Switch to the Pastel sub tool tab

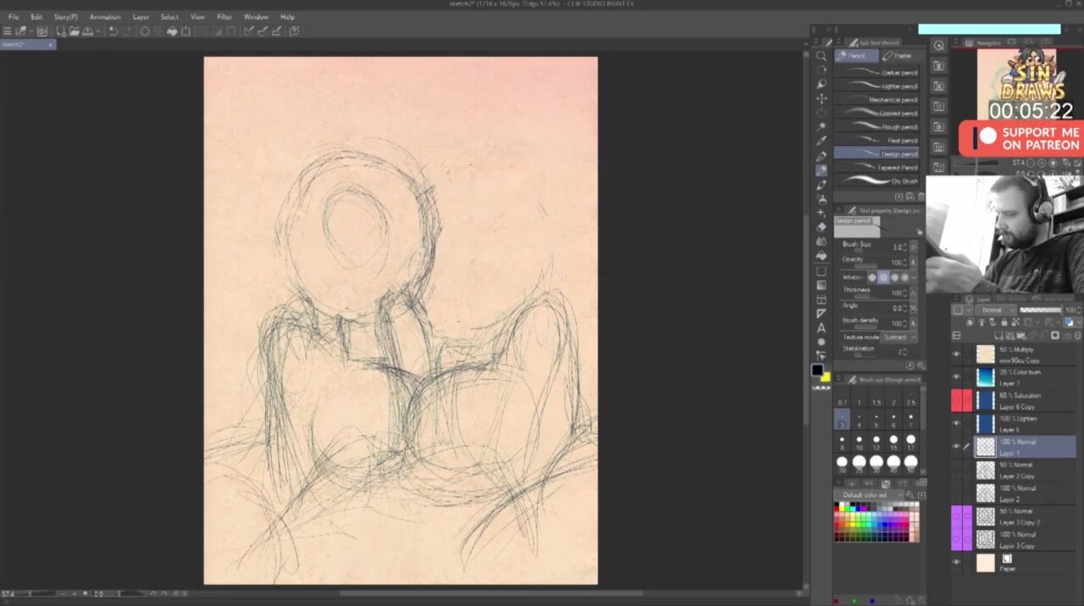[898, 56]
